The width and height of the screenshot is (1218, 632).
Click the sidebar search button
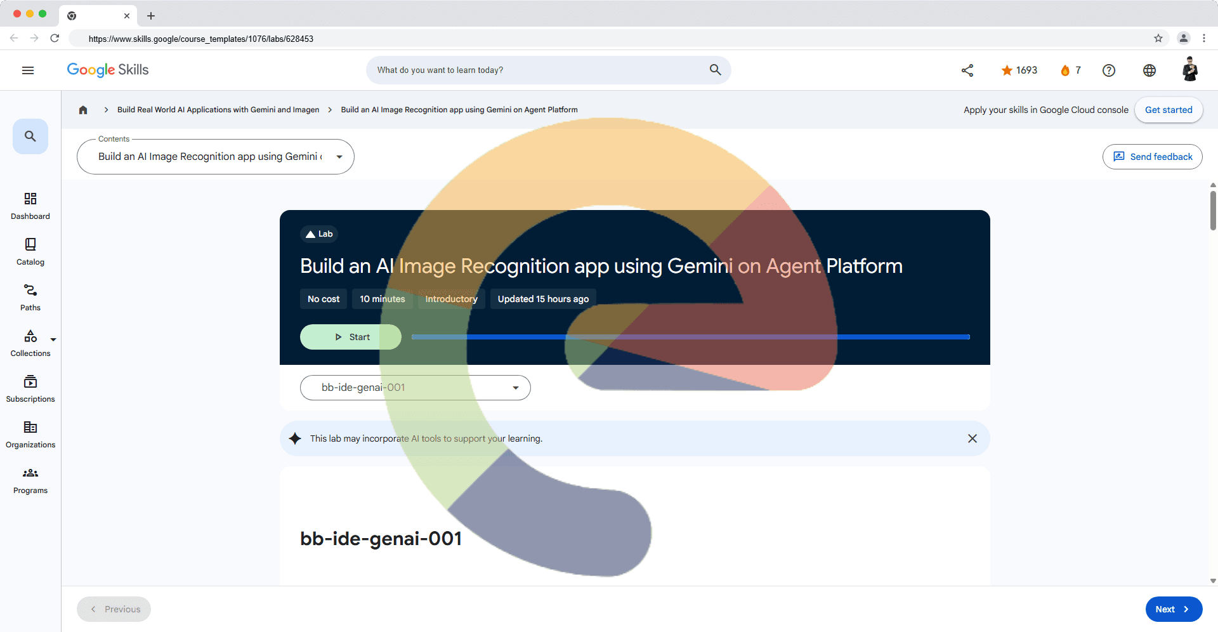[30, 136]
